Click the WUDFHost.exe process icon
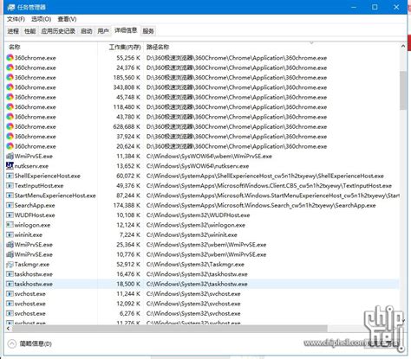 pos(10,215)
